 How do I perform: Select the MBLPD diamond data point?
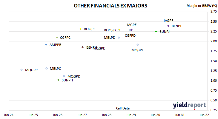click(x=119, y=38)
